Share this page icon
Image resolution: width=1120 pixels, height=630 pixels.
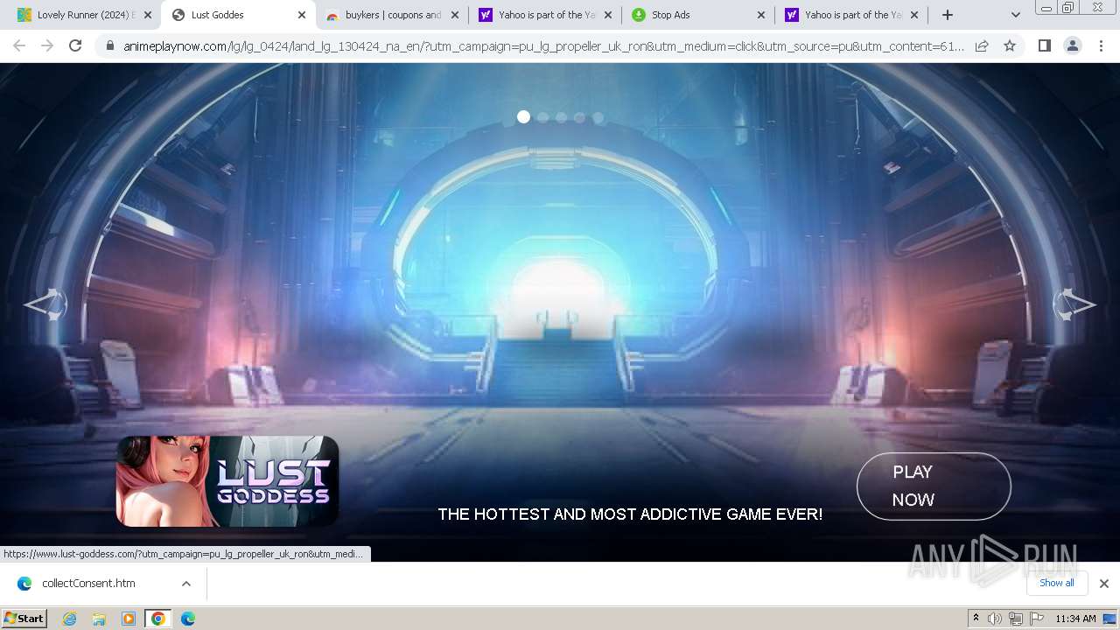tap(982, 45)
